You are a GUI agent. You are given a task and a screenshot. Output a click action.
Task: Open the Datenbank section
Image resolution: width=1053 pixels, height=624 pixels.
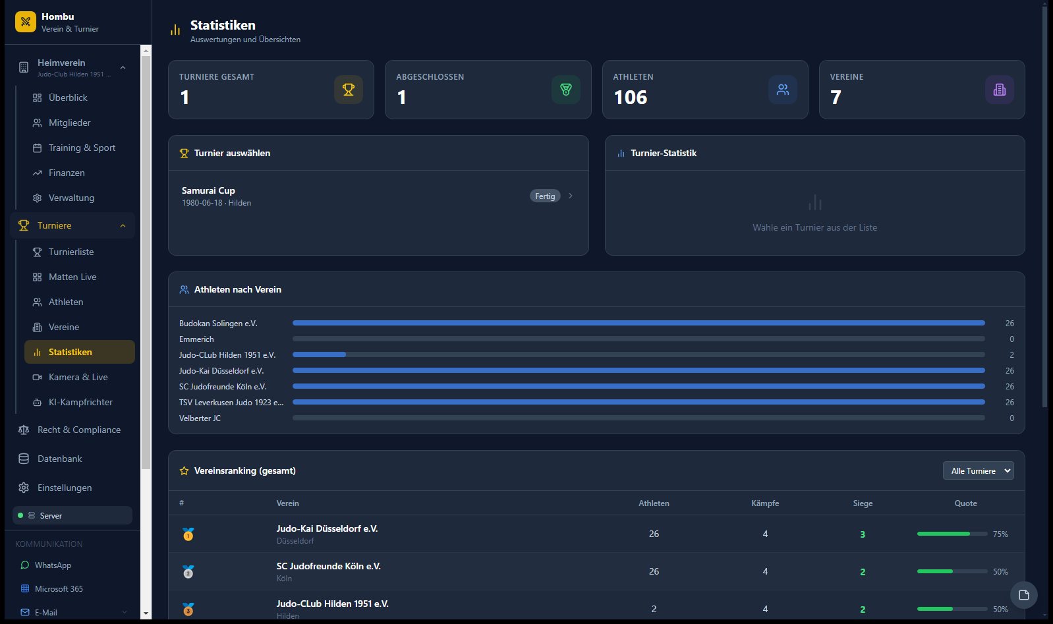click(x=72, y=459)
